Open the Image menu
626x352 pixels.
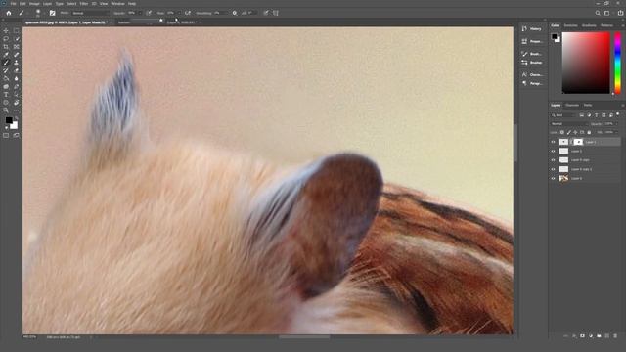pyautogui.click(x=34, y=3)
